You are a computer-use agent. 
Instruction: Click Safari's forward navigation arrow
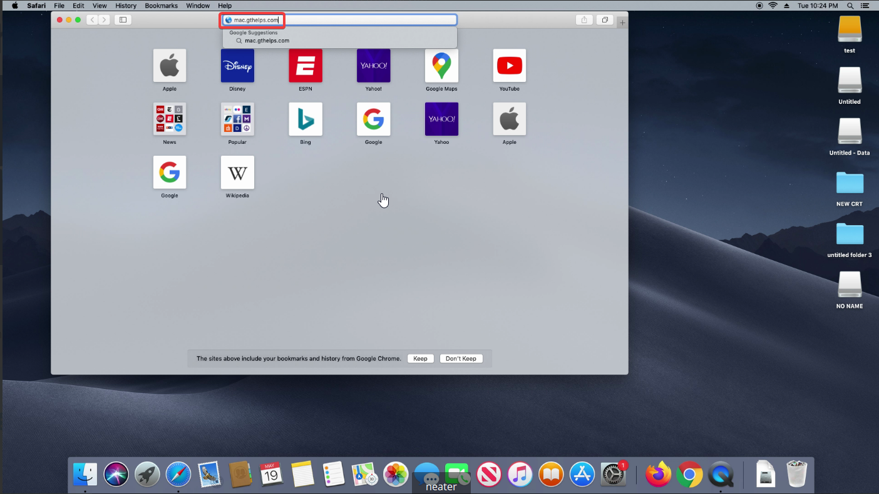(104, 20)
